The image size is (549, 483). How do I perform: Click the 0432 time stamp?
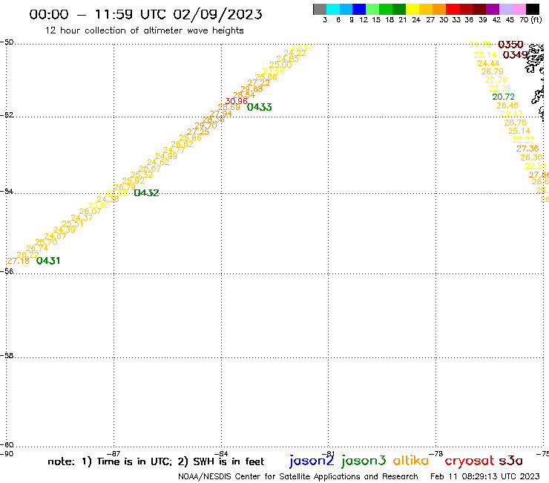(147, 192)
